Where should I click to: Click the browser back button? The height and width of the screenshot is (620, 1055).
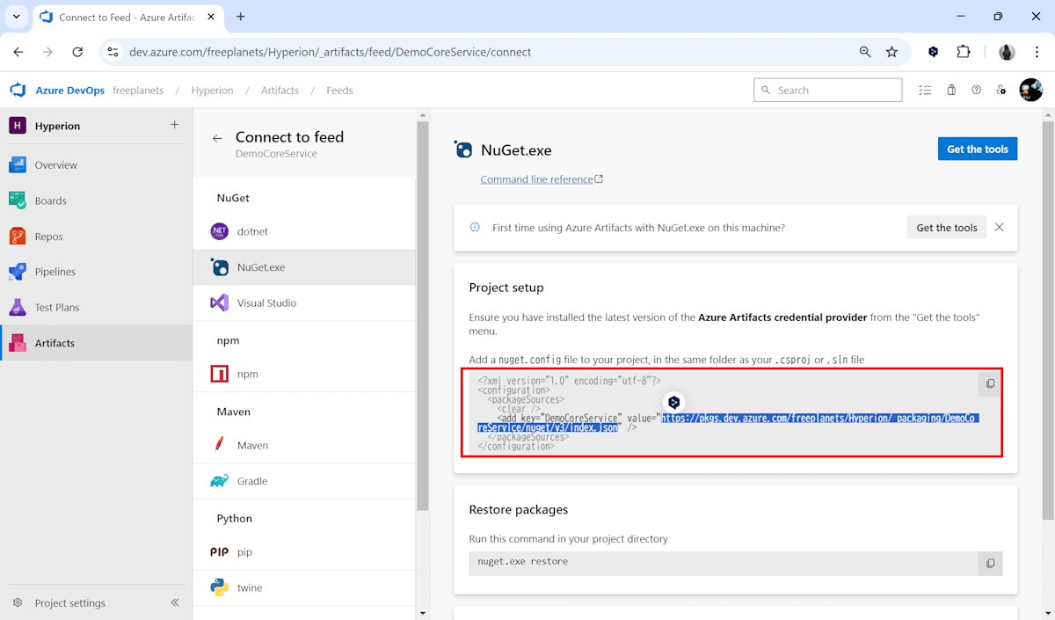(x=18, y=52)
